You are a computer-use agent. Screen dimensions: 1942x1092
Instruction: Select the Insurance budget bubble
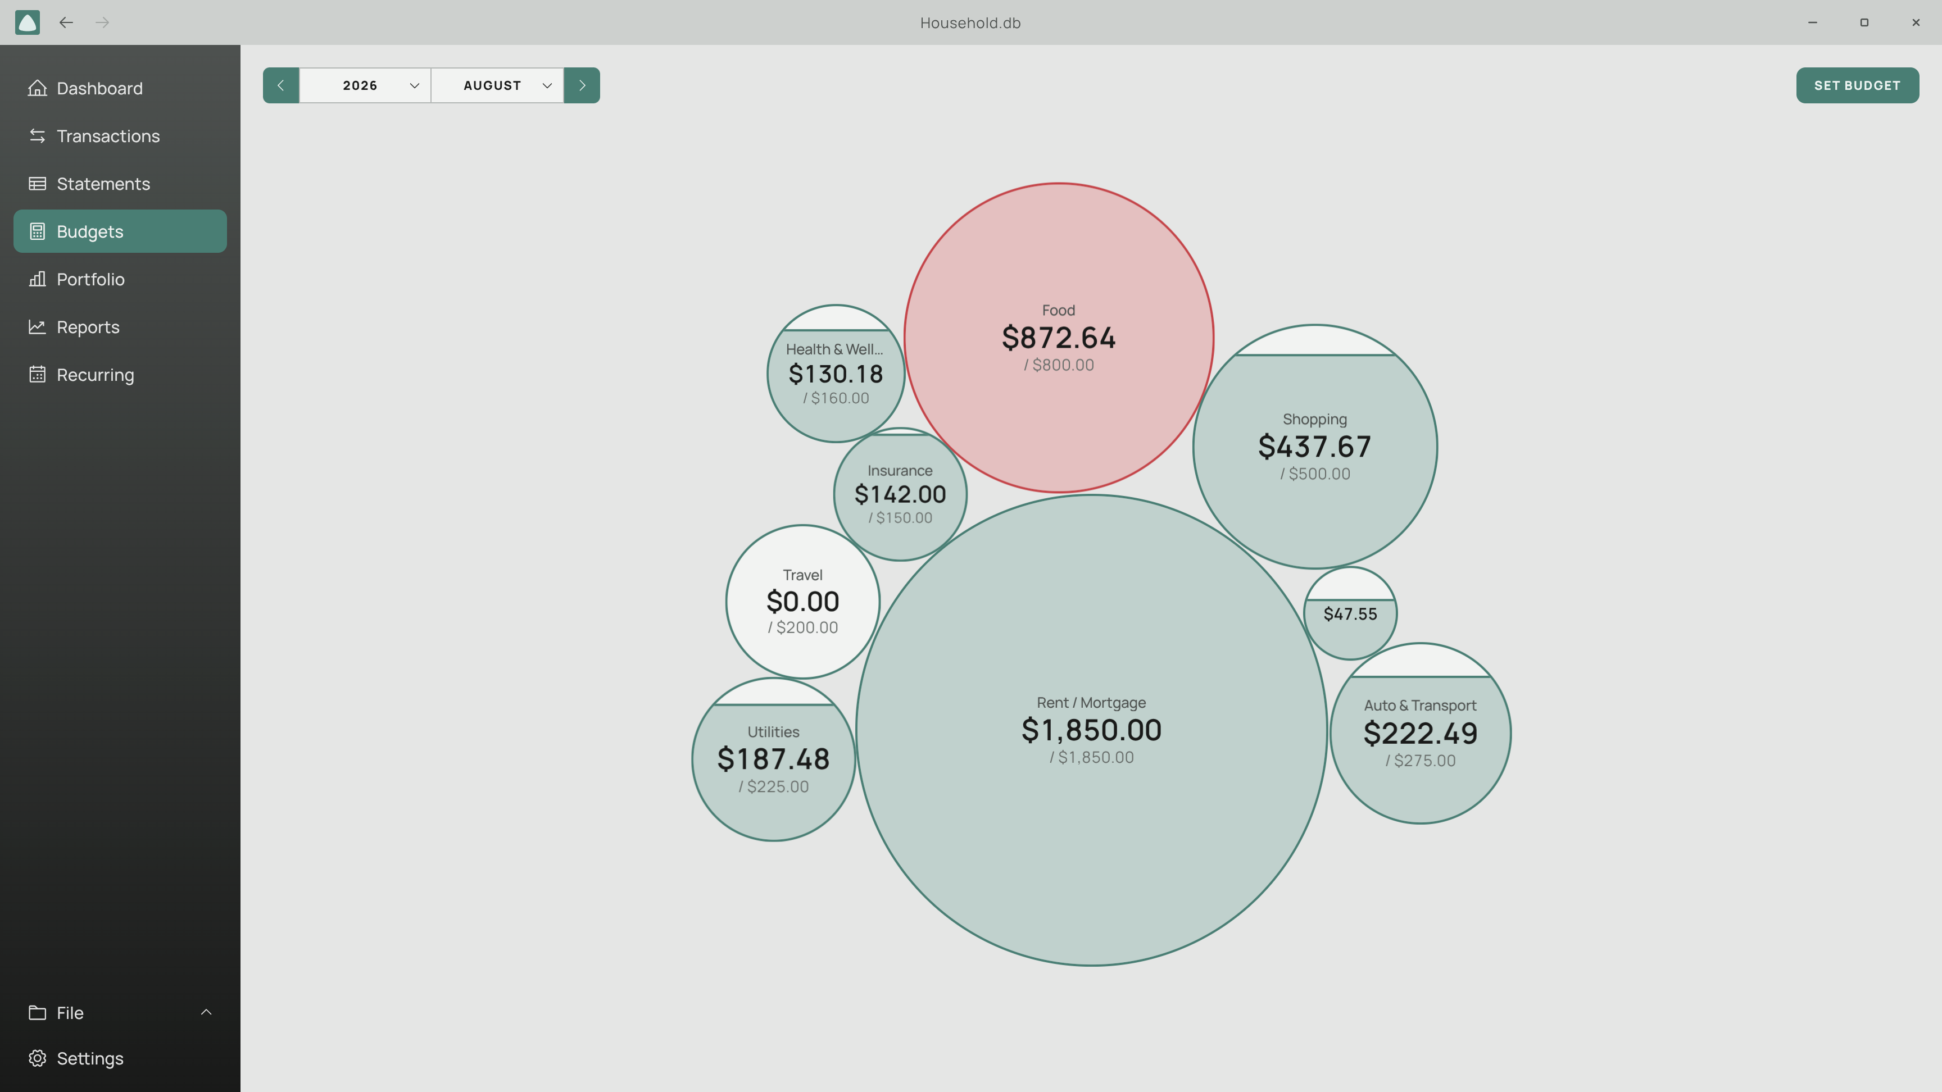(x=900, y=494)
